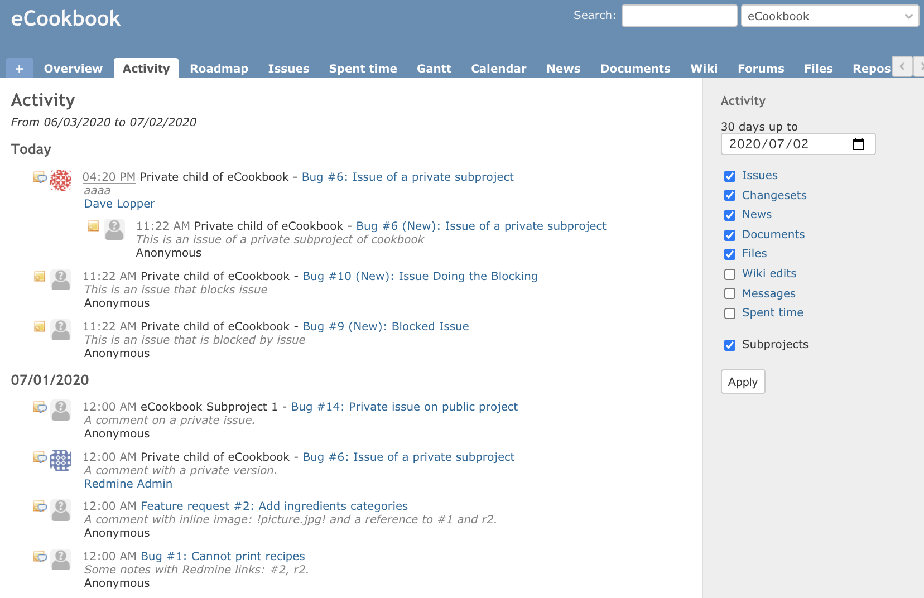The image size is (924, 598).
Task: Uncheck the News filter checkbox
Action: [x=730, y=215]
